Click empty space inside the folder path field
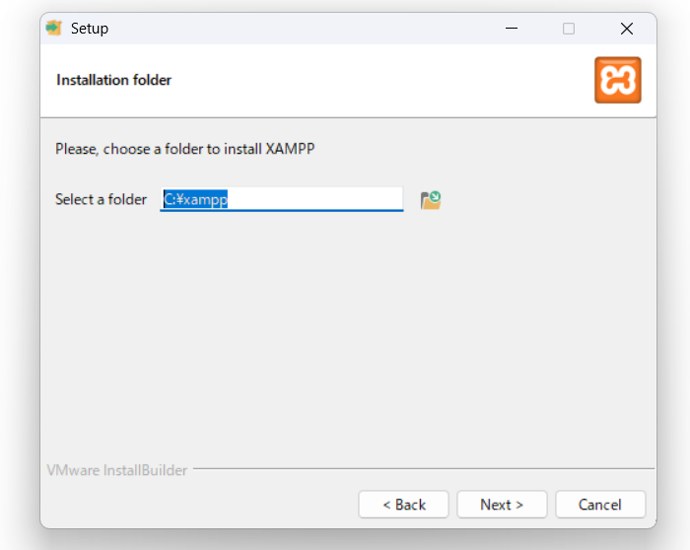 pyautogui.click(x=325, y=199)
